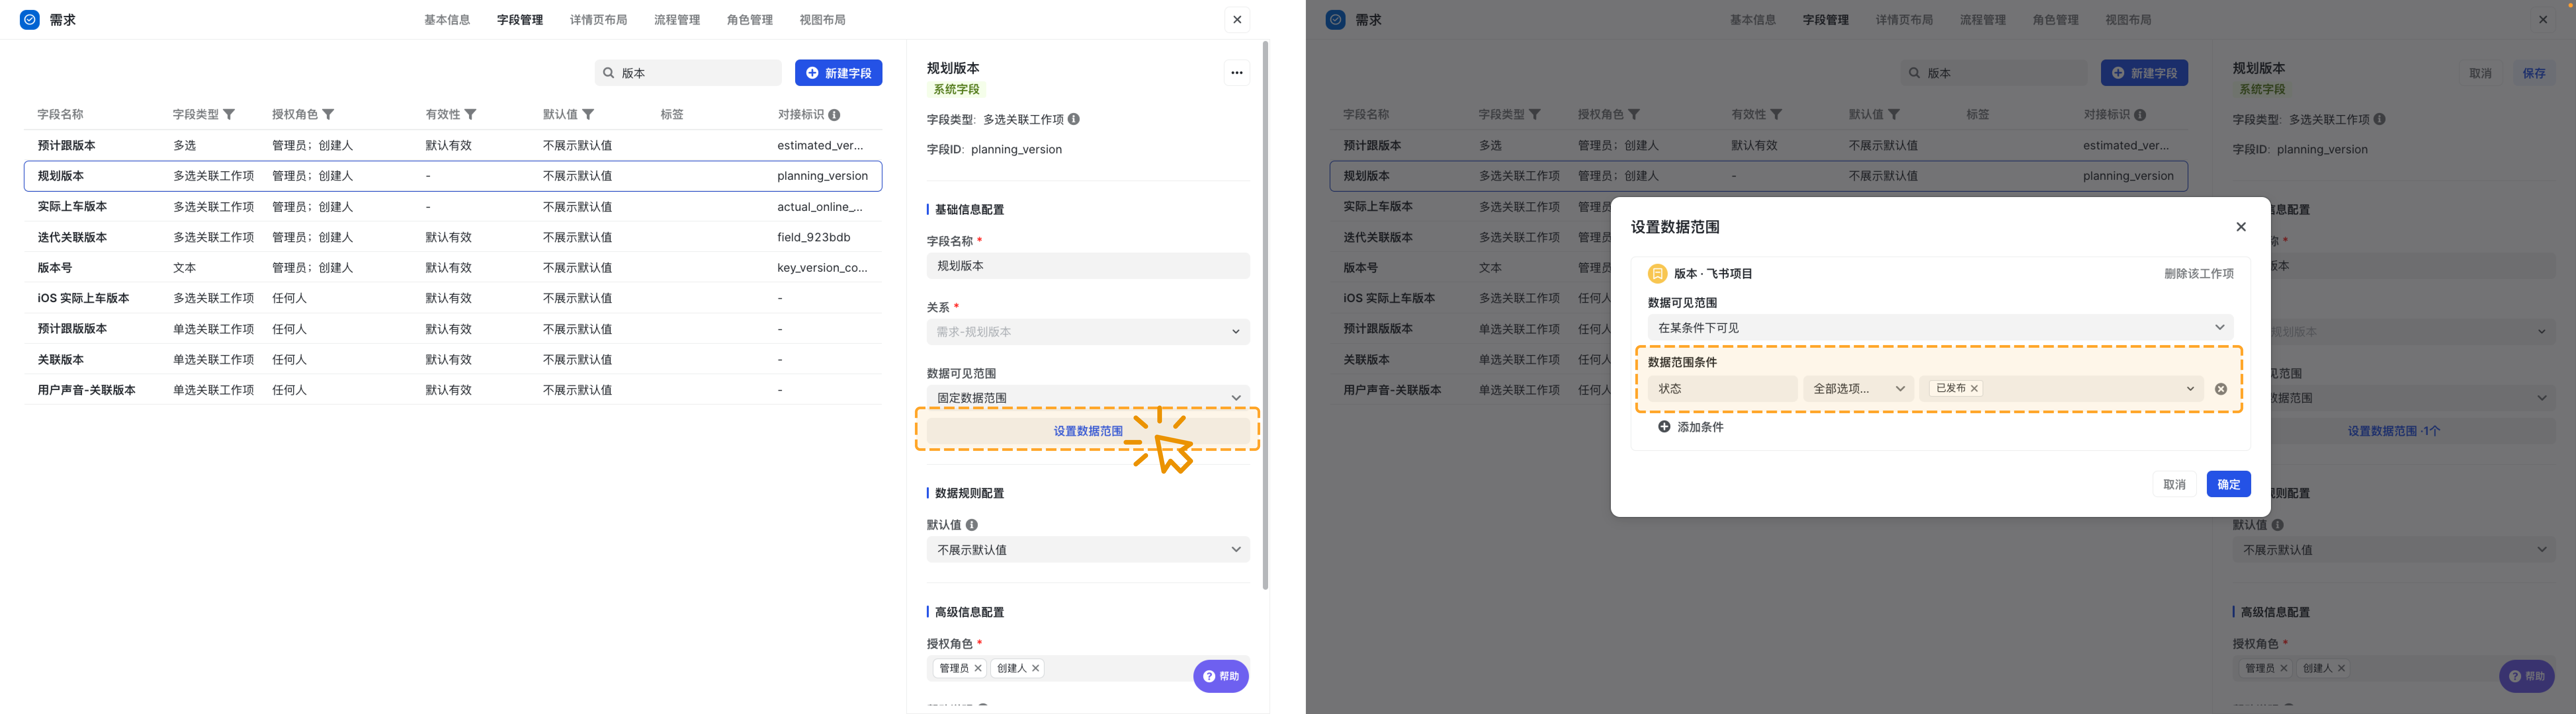Click the 设置数据范围 button in the left panel
This screenshot has width=2576, height=714.
[x=1088, y=431]
